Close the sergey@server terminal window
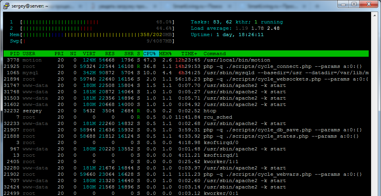The width and height of the screenshot is (381, 196). [369, 4]
